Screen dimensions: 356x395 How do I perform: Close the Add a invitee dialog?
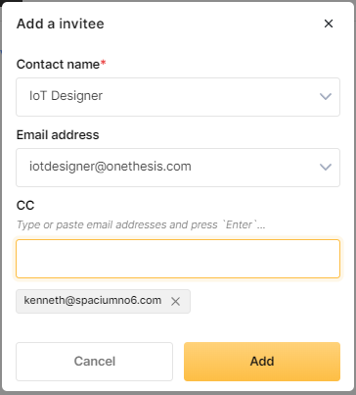point(329,24)
